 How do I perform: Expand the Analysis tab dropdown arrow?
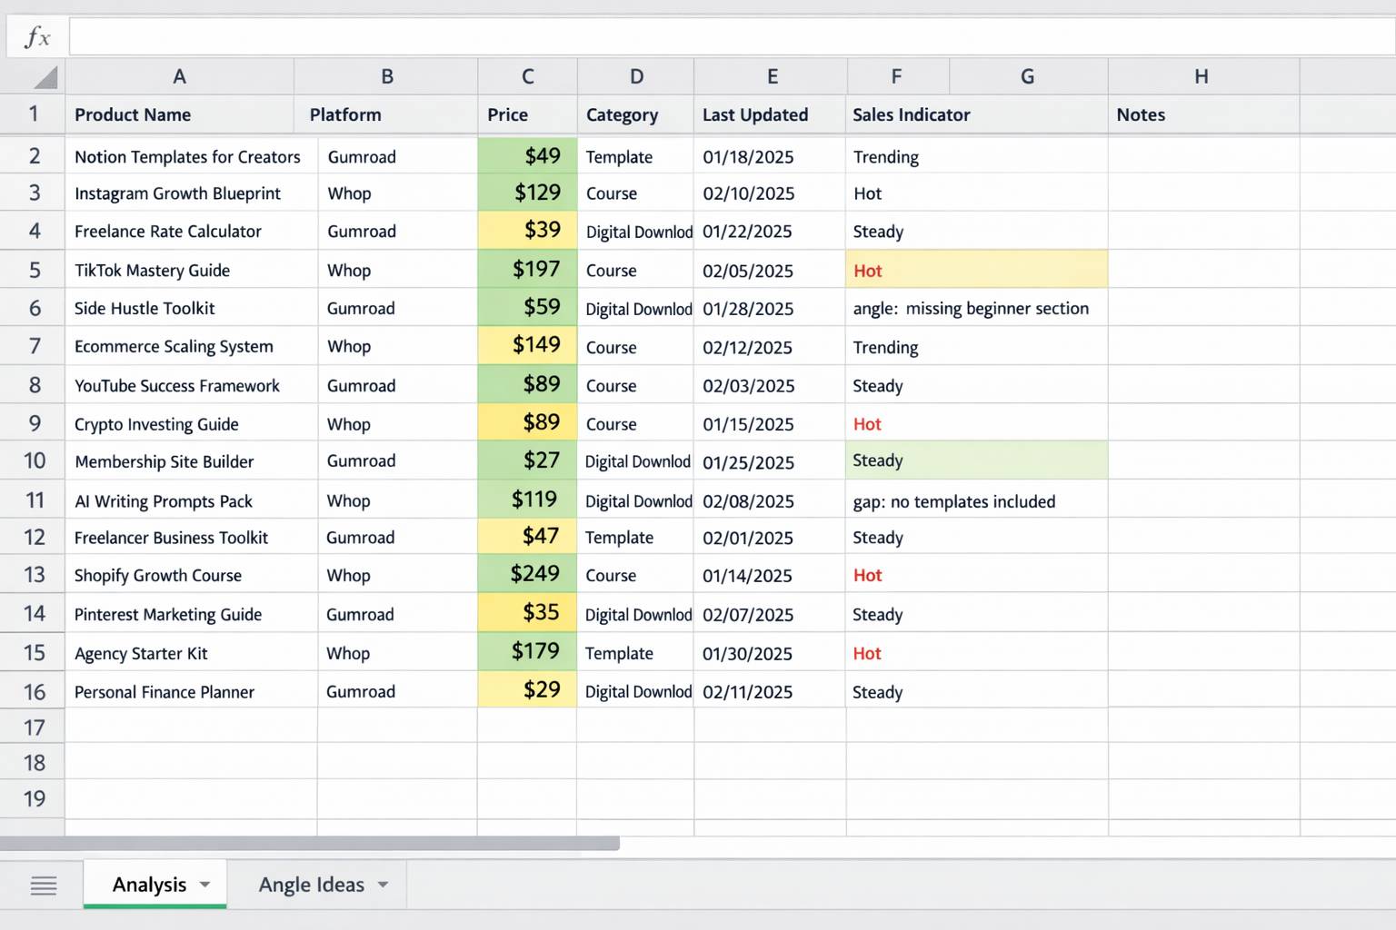point(205,885)
